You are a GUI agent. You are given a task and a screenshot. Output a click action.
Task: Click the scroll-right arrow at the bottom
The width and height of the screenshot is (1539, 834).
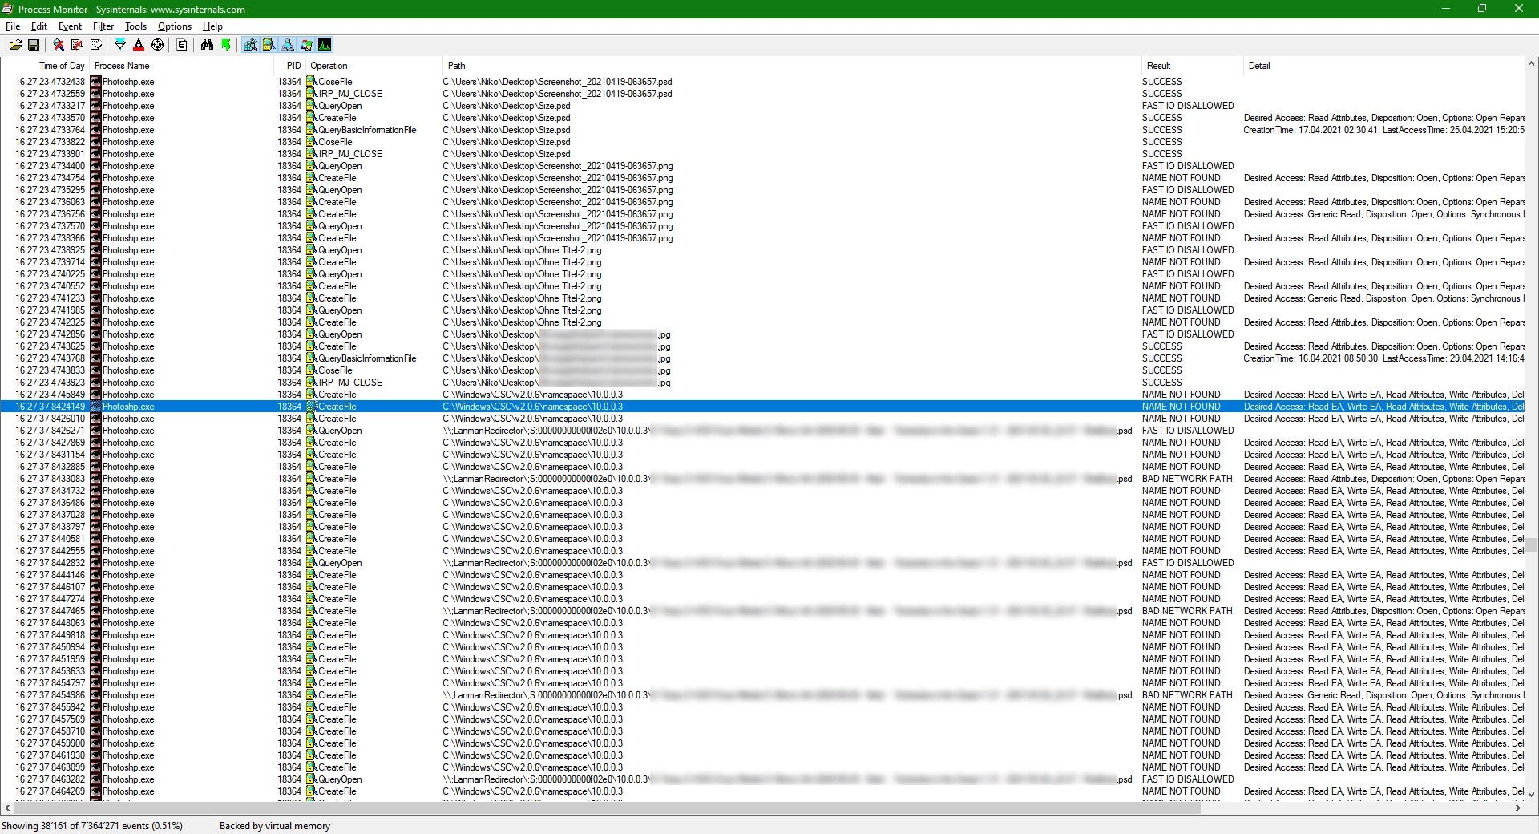1517,808
